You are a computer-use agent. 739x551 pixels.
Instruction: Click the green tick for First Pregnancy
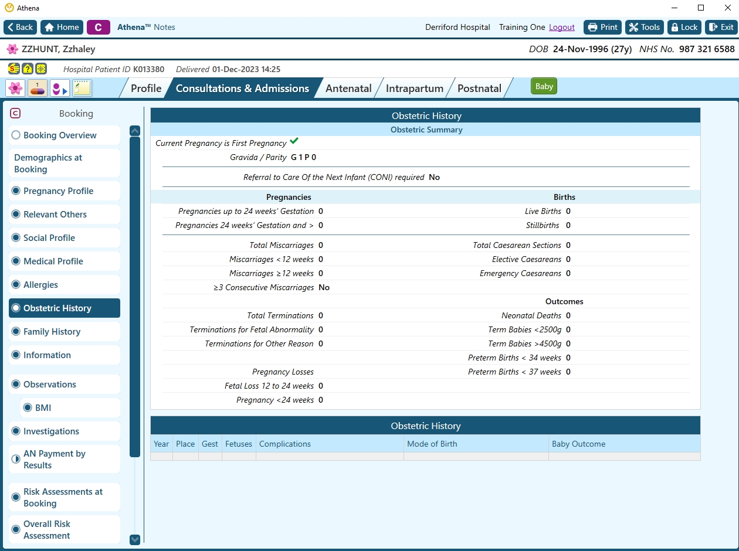294,141
